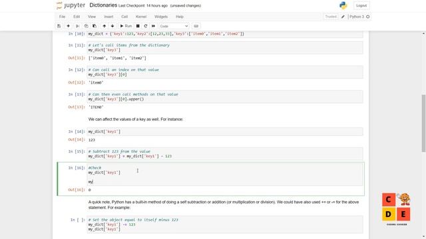Click into the In [15] subtract cell
This screenshot has width=426, height=239.
point(225,153)
